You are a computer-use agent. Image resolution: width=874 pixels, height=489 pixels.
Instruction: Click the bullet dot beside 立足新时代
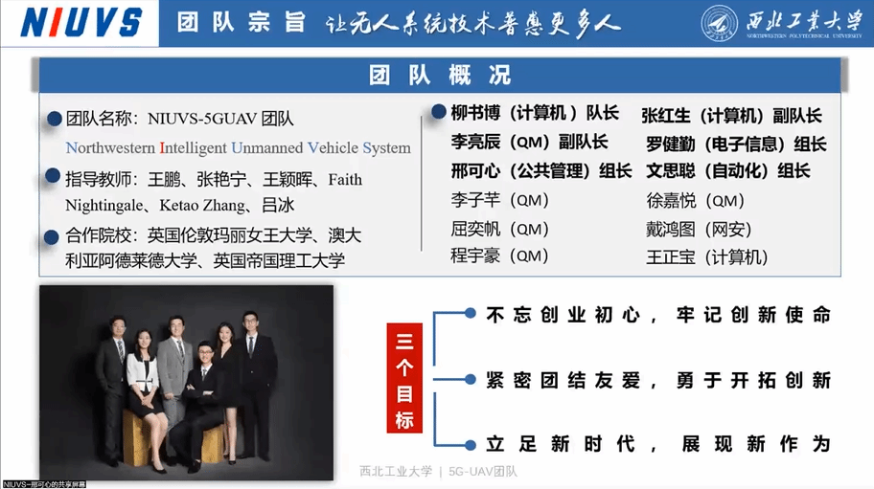(470, 443)
